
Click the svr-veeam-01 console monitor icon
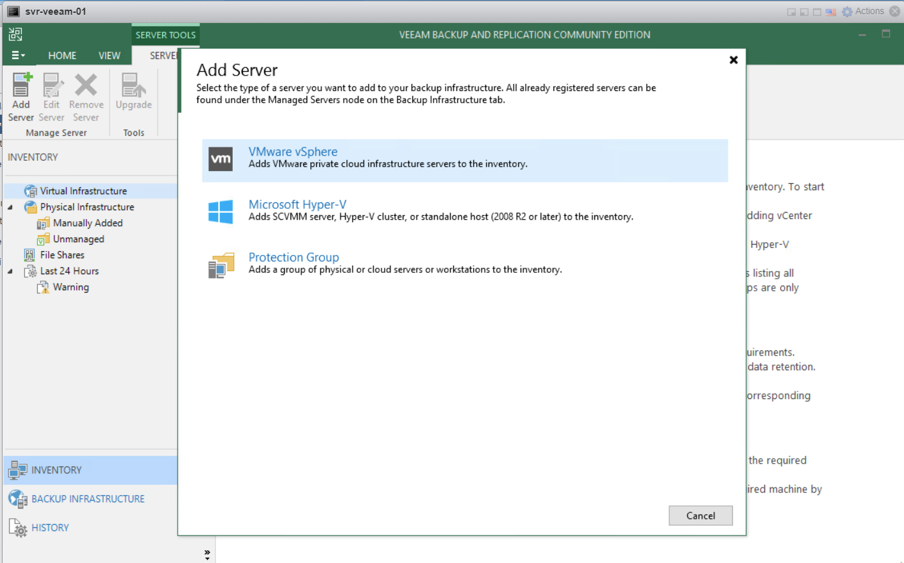pos(13,11)
